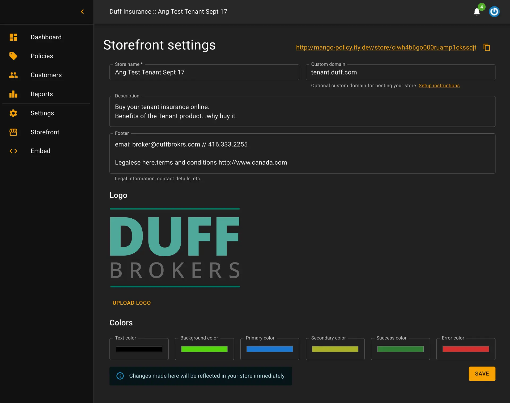Click into the Description text area
510x403 pixels.
point(302,112)
